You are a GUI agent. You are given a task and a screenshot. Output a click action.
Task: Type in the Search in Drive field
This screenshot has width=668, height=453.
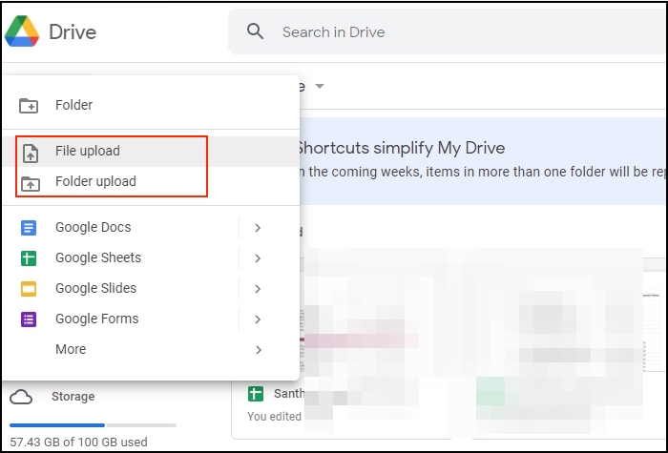click(429, 32)
